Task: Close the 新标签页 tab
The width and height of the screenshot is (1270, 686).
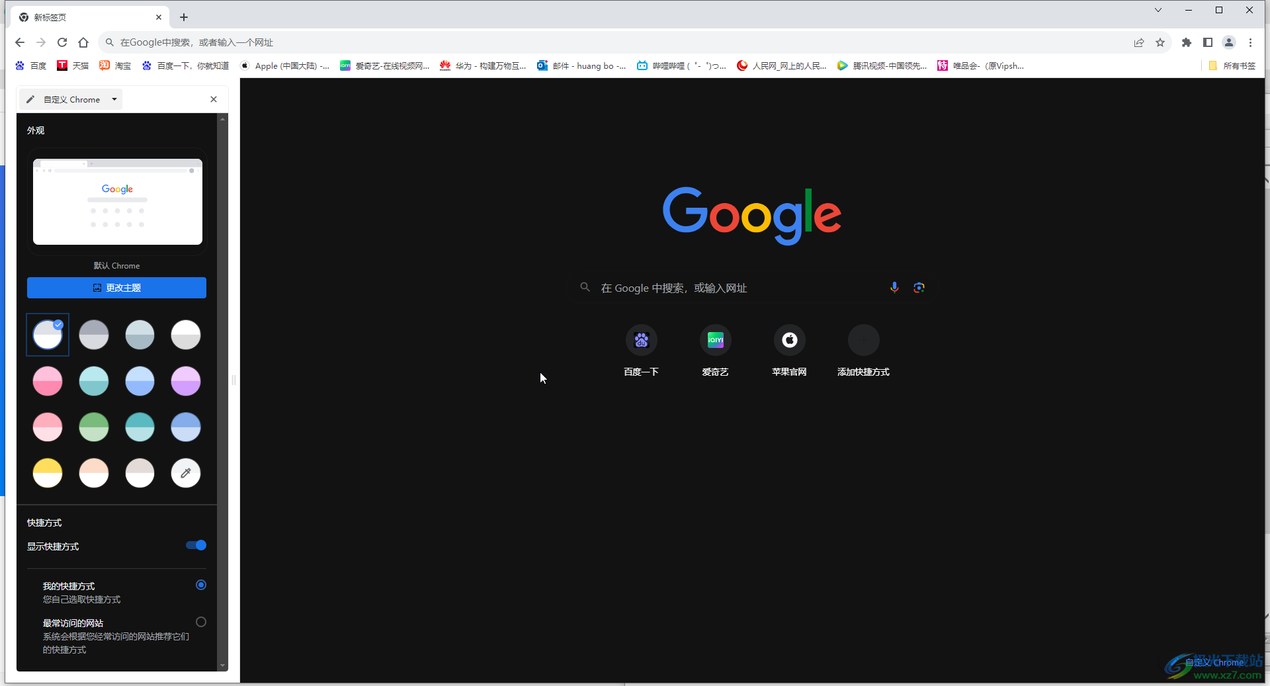Action: [159, 17]
